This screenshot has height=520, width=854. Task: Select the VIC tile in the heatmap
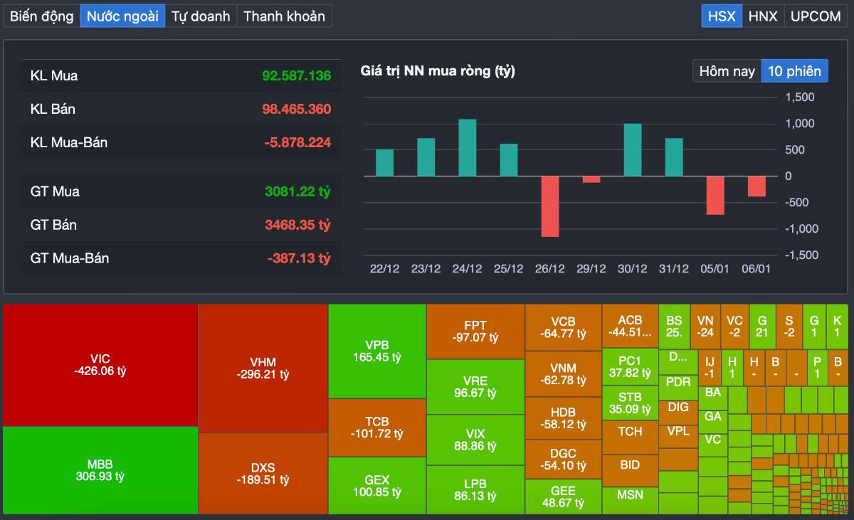pos(100,364)
